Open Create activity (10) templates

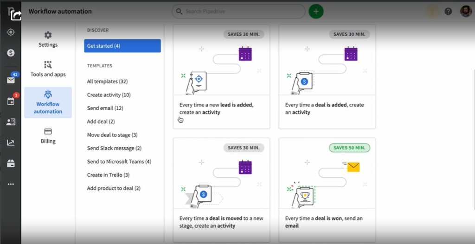coord(109,94)
